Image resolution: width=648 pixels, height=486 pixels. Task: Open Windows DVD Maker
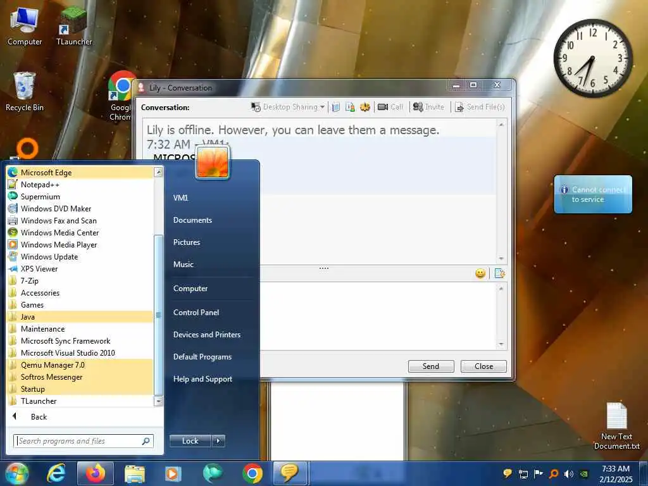80,208
